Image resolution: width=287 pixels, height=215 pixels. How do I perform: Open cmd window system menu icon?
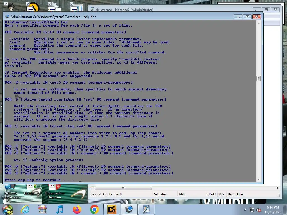point(7,17)
